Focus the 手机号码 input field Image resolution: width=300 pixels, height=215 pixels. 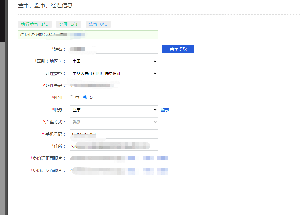[114, 134]
